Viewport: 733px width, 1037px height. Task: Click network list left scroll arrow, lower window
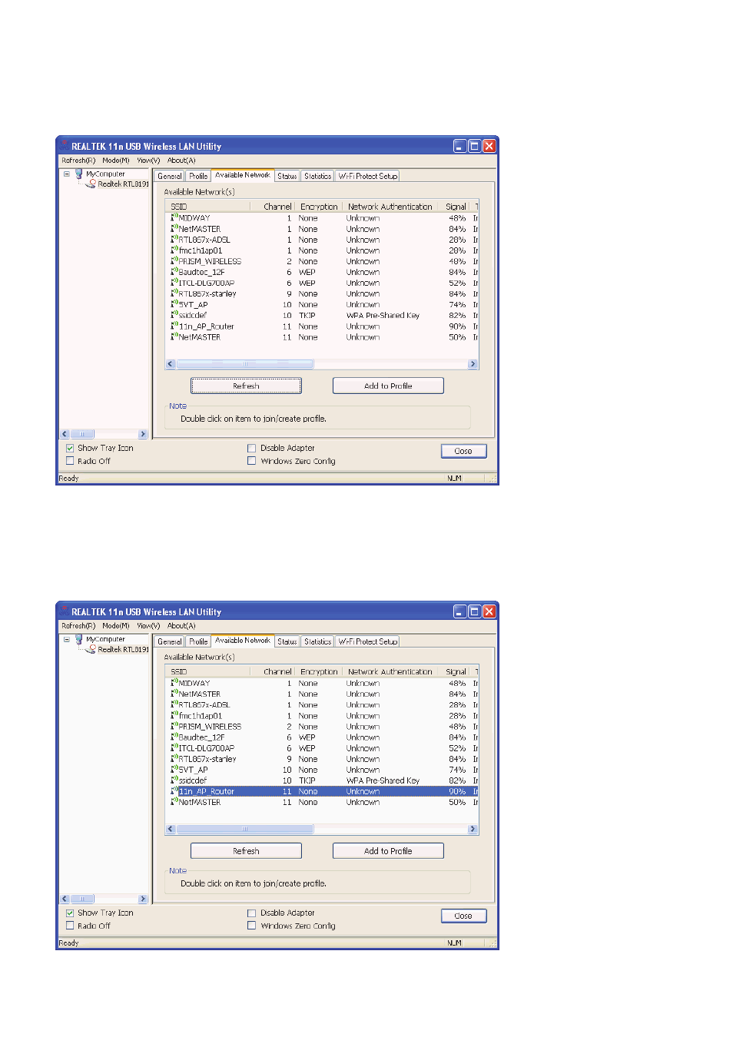pos(171,829)
